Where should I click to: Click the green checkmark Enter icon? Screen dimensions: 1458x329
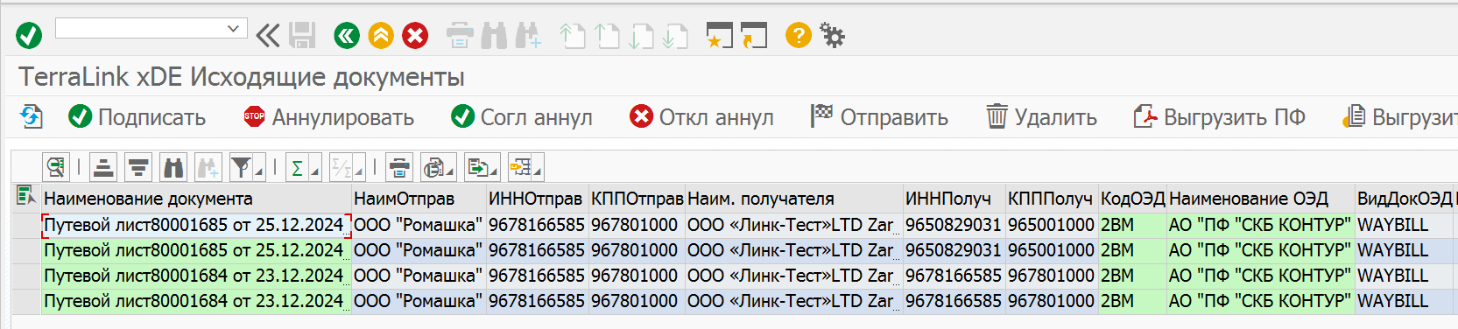pyautogui.click(x=29, y=36)
